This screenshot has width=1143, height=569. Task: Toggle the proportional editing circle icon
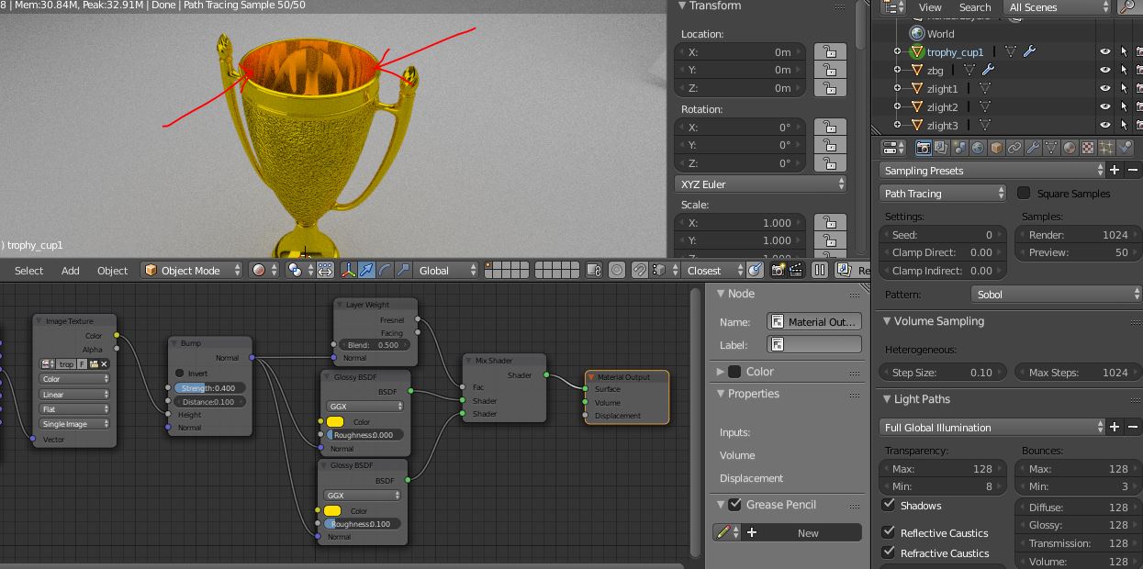click(x=617, y=270)
